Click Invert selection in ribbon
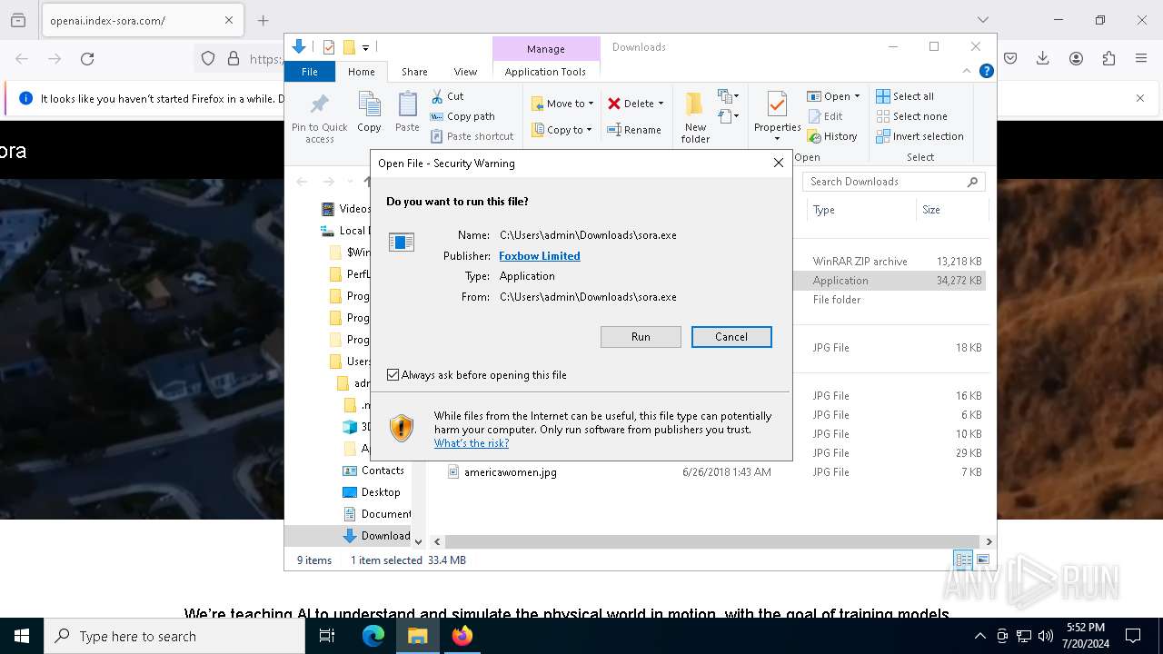The image size is (1163, 654). (919, 136)
